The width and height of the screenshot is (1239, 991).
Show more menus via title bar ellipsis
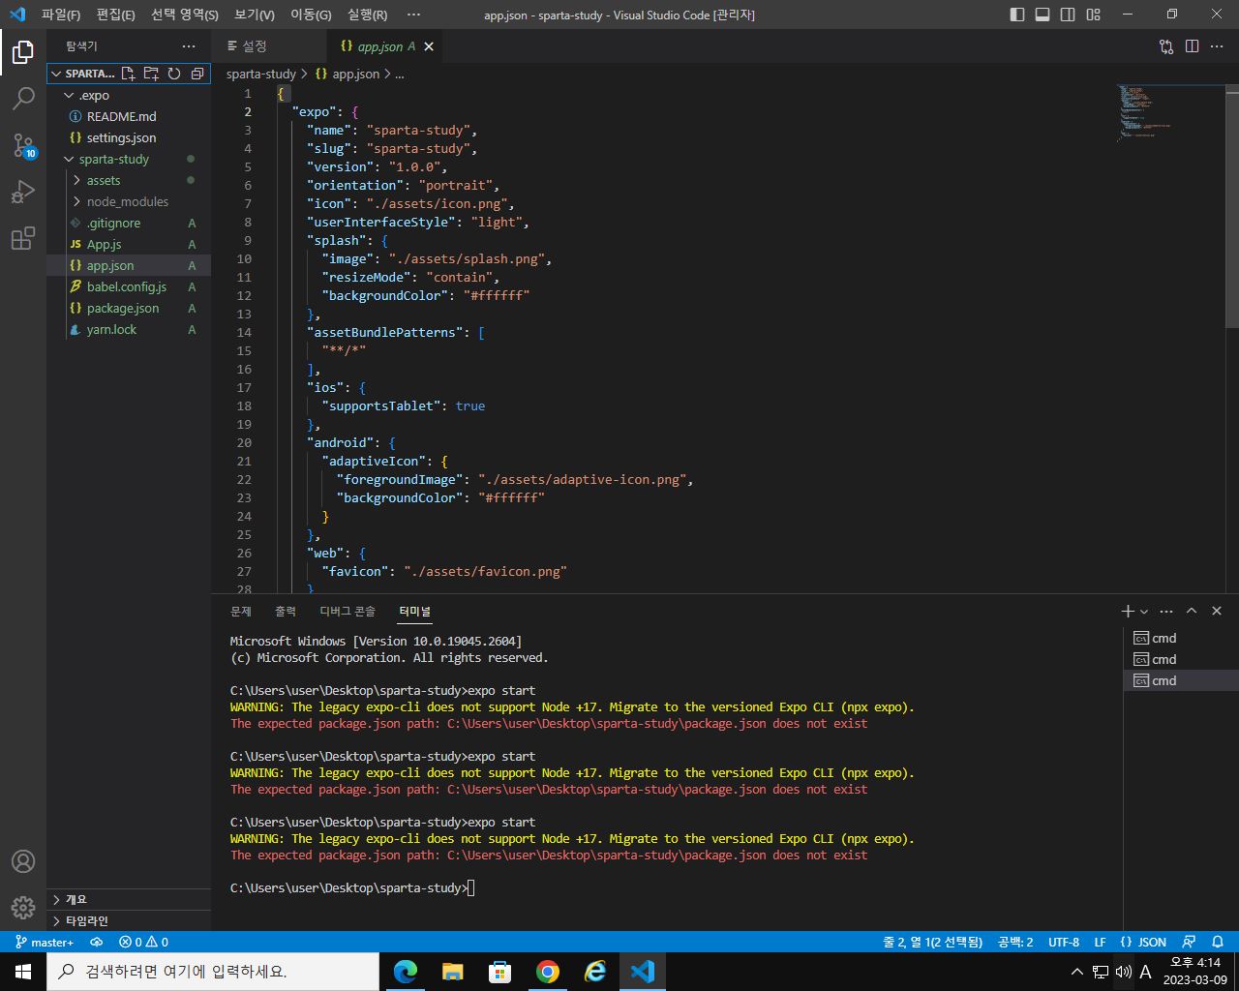coord(413,15)
